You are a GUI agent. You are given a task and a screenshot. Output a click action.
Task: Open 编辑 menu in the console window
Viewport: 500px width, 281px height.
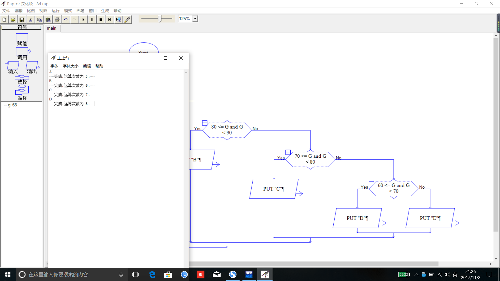pyautogui.click(x=87, y=66)
